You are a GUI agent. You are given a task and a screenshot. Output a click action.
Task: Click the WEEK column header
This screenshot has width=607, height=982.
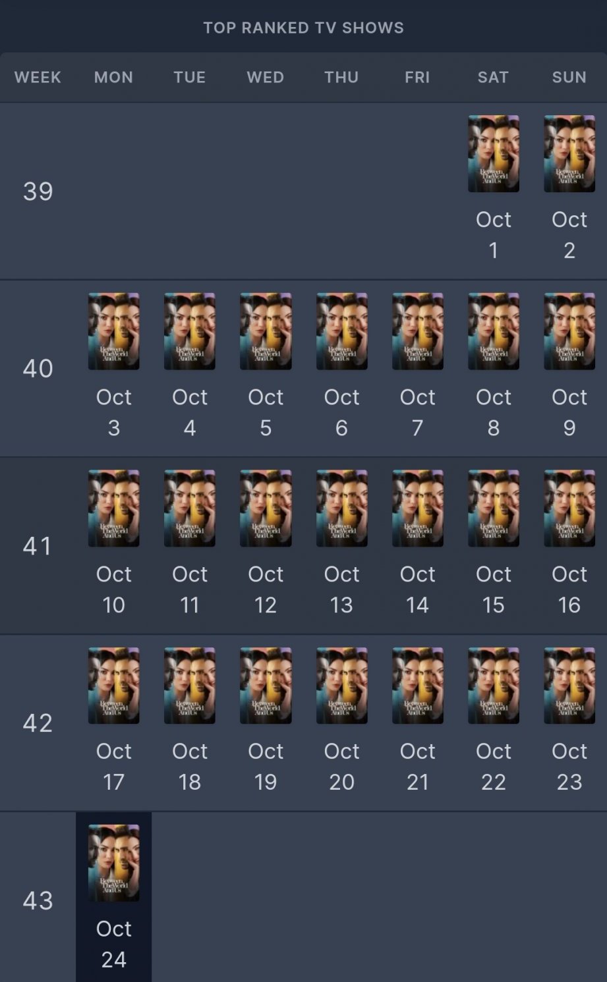38,77
